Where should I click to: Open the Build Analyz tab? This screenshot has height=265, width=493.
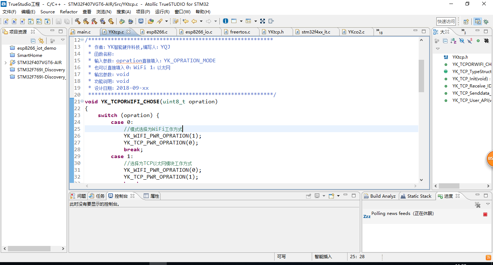[380, 196]
